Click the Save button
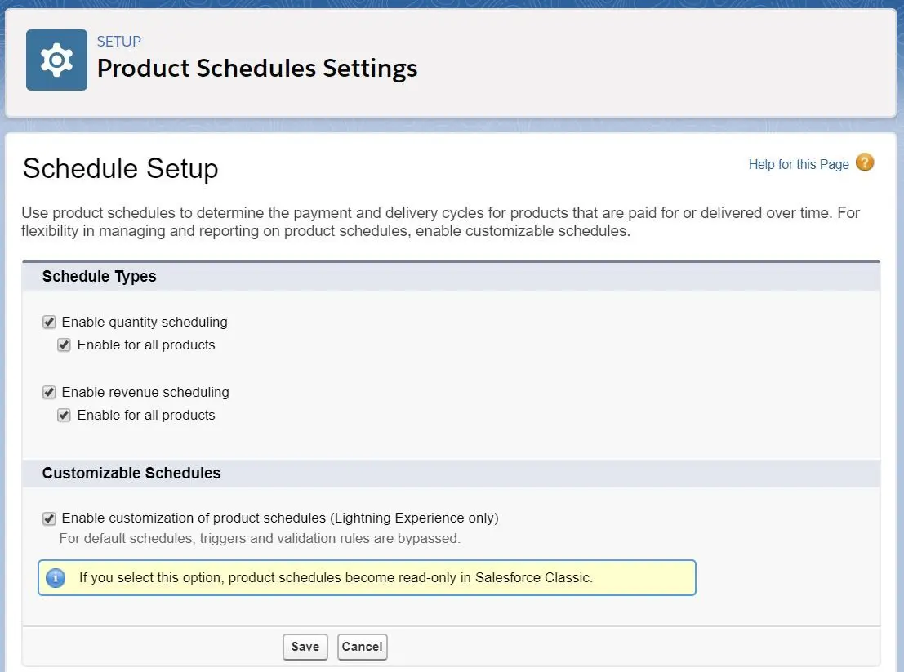 pos(305,647)
